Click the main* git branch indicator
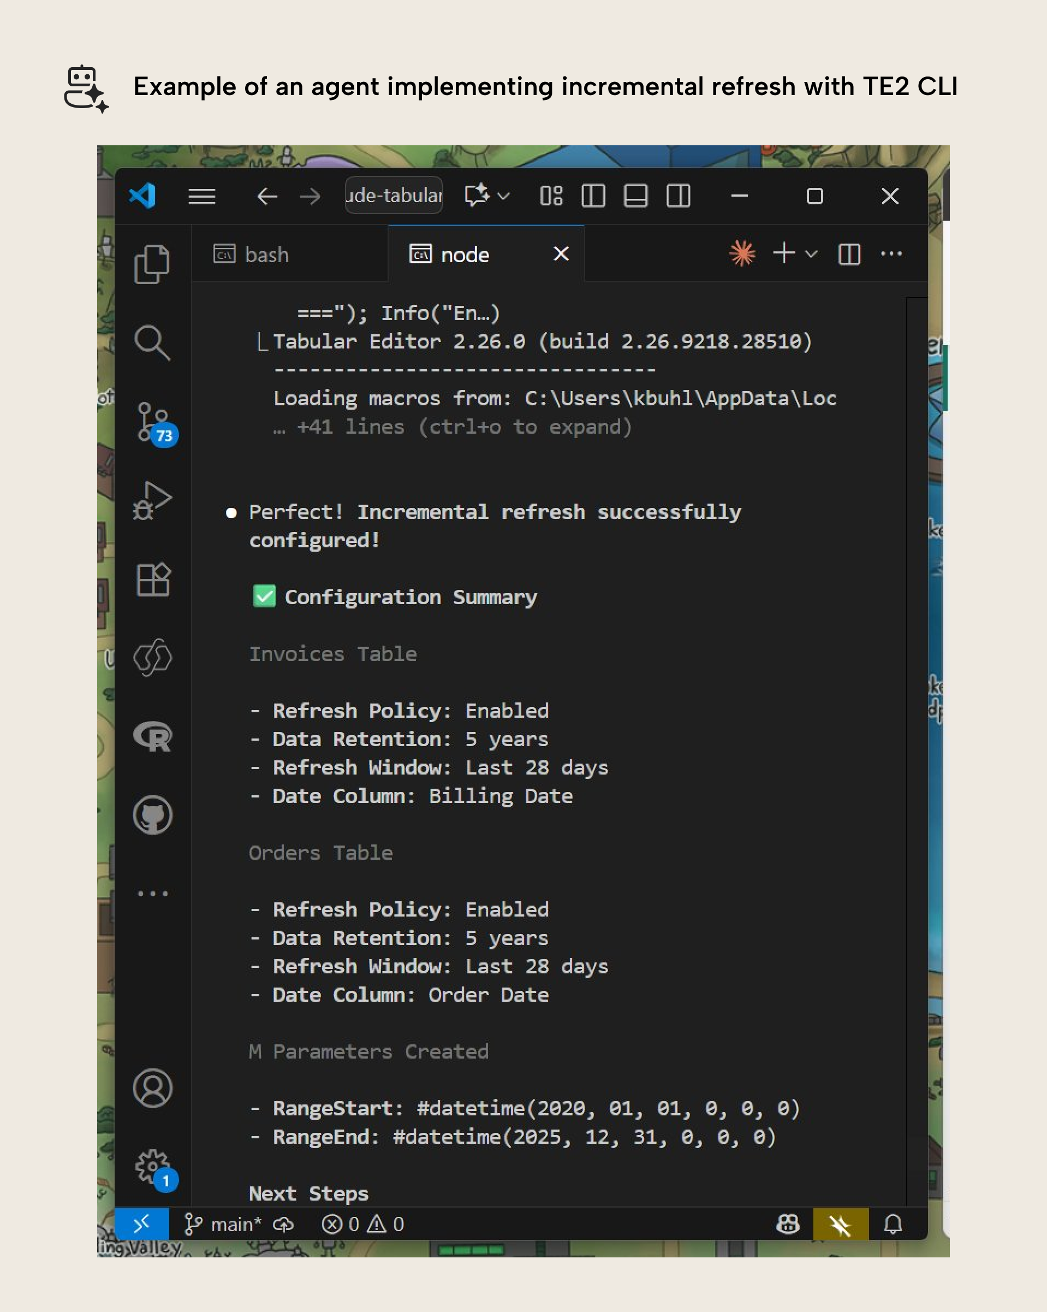 223,1224
